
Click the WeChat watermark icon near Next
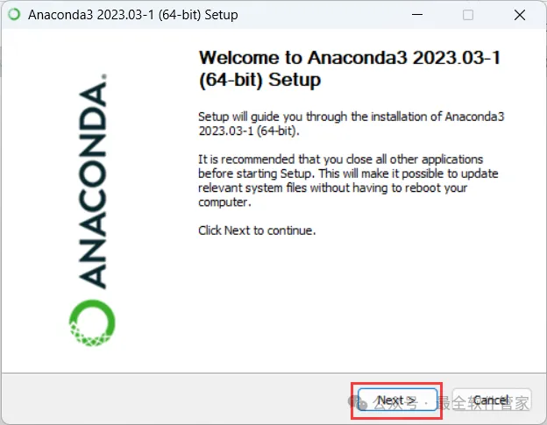pos(358,403)
